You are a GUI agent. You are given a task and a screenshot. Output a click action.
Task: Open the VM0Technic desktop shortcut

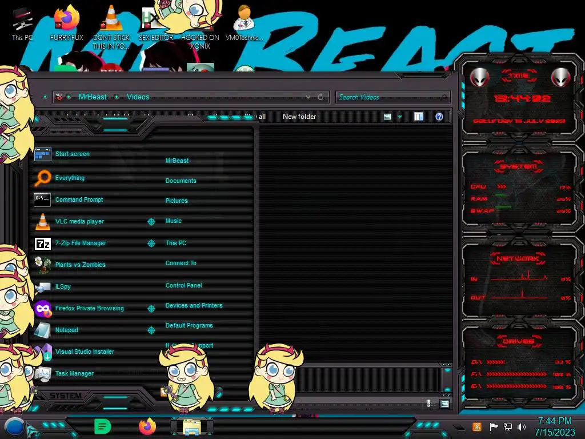244,23
